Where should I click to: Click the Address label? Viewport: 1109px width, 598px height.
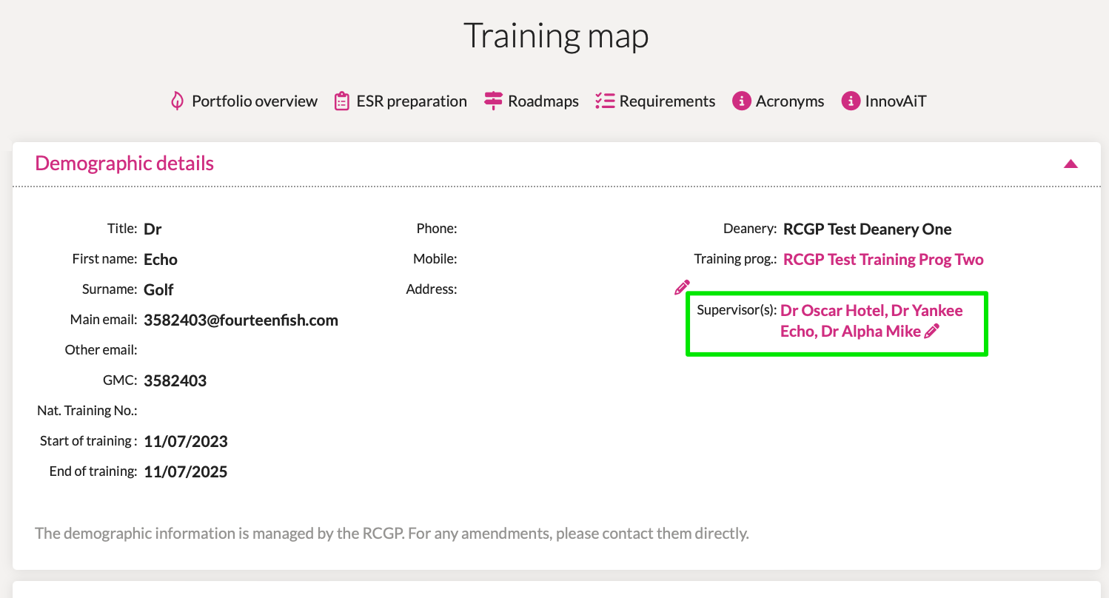point(432,289)
